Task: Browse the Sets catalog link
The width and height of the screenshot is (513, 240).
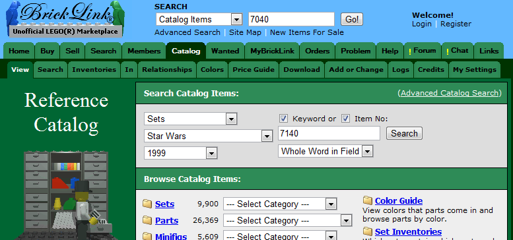Action: (164, 204)
